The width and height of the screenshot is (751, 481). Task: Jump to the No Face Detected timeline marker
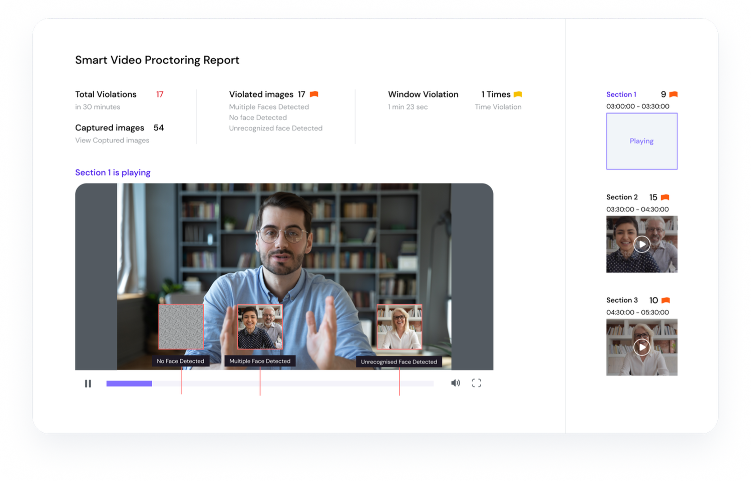(181, 383)
